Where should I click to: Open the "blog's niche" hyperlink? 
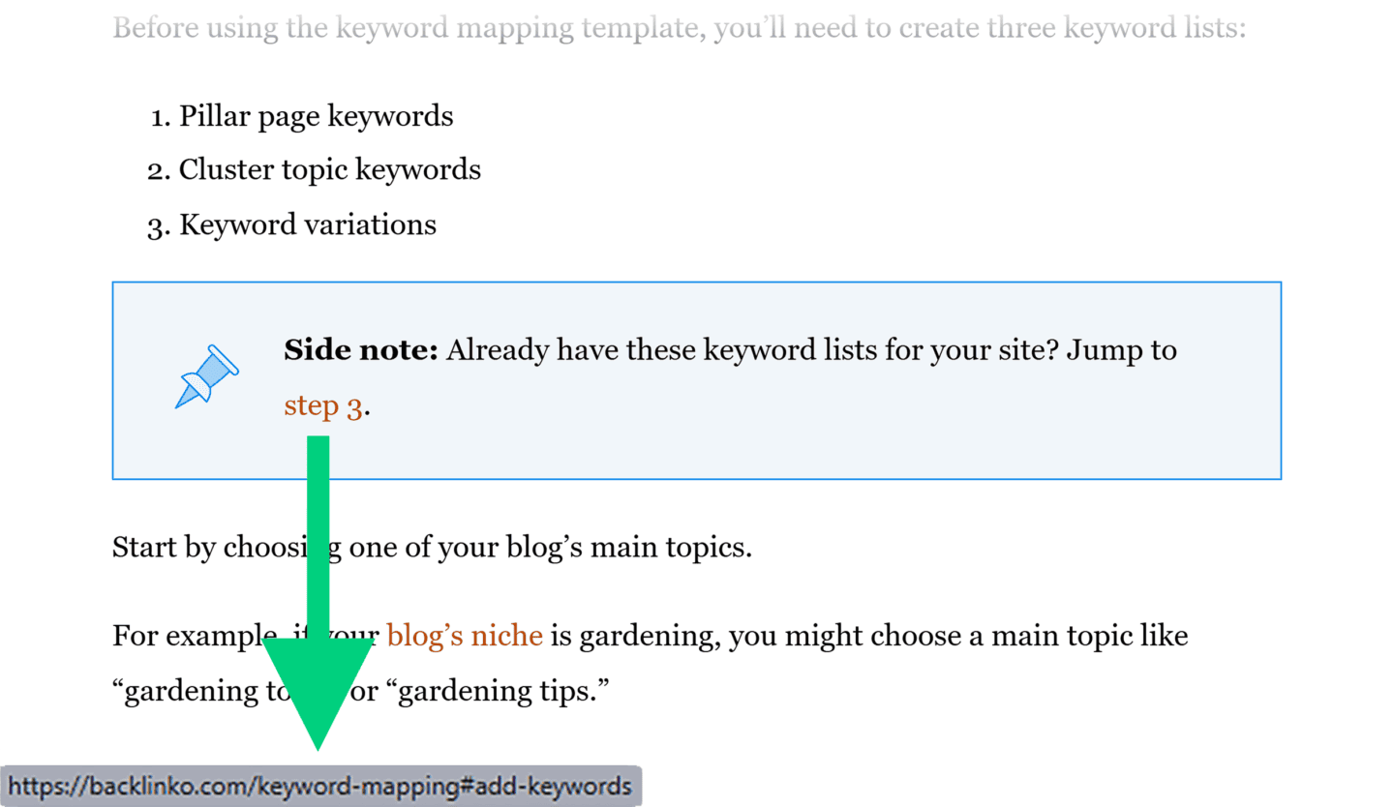point(464,636)
